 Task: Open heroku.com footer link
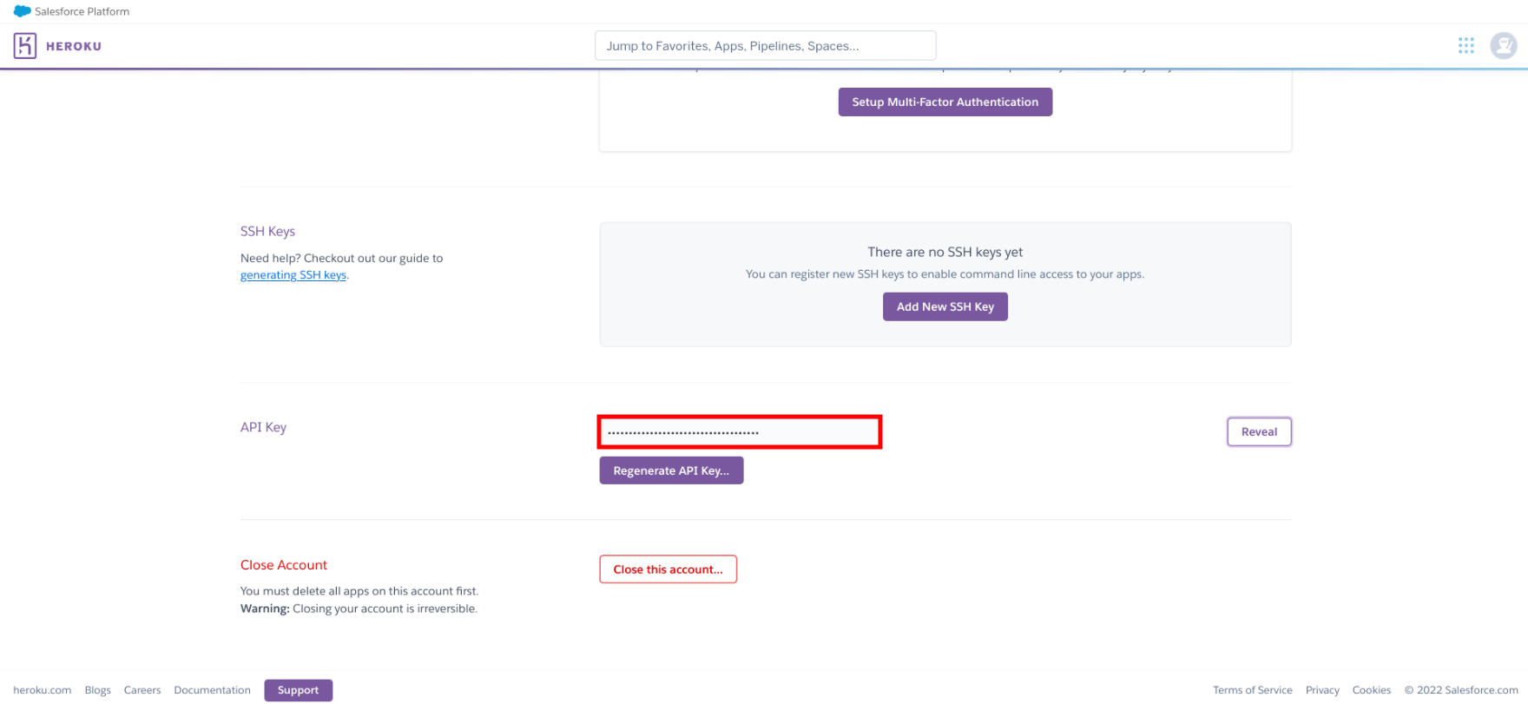(x=42, y=690)
